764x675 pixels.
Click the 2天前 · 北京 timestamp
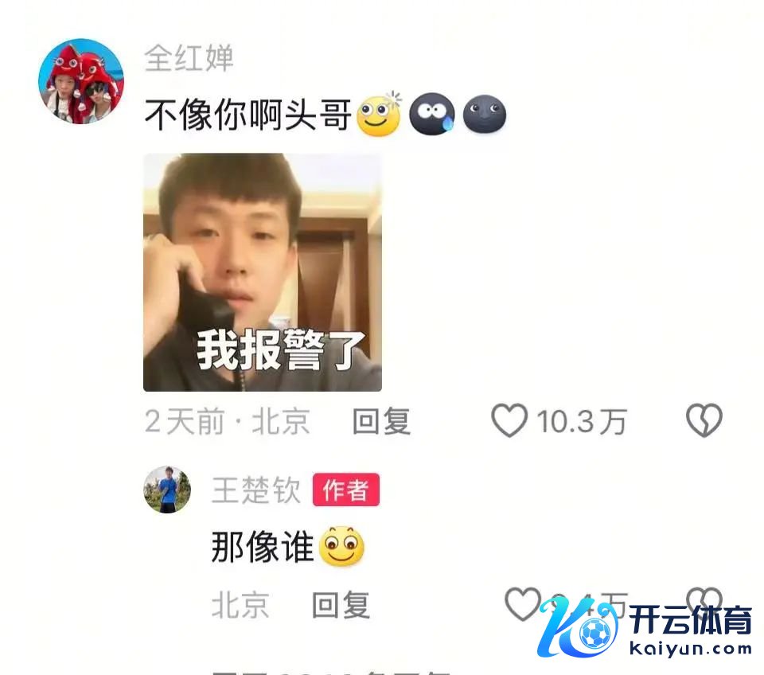(227, 421)
